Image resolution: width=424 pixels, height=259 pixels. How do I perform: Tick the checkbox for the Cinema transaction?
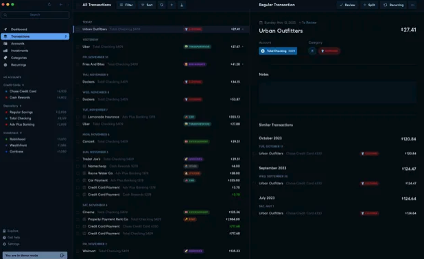pyautogui.click(x=78, y=212)
